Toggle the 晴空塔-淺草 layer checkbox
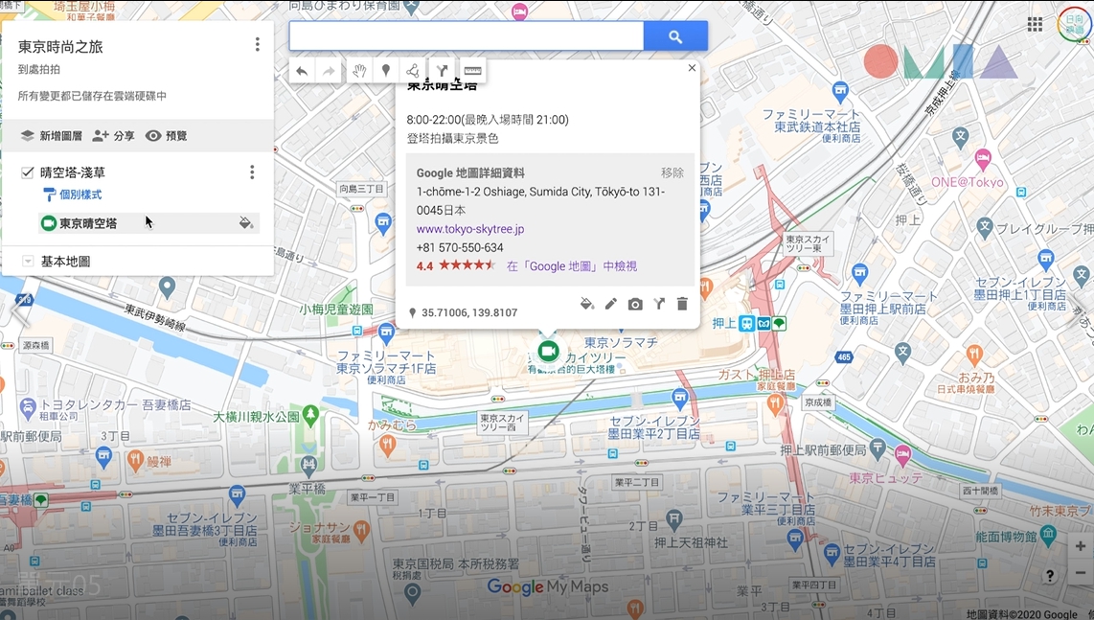The width and height of the screenshot is (1094, 620). point(27,172)
